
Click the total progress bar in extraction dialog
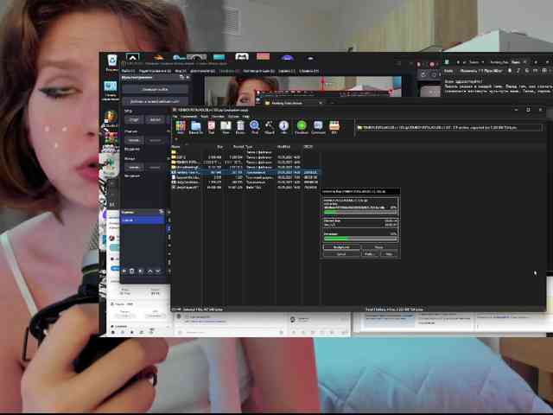(360, 239)
